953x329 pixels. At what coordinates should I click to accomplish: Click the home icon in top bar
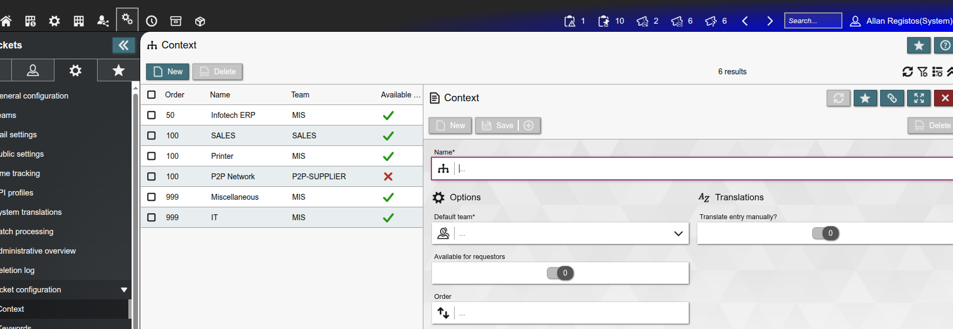point(6,21)
